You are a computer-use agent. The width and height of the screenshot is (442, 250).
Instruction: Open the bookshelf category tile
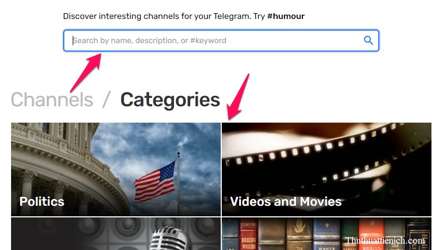pyautogui.click(x=327, y=234)
